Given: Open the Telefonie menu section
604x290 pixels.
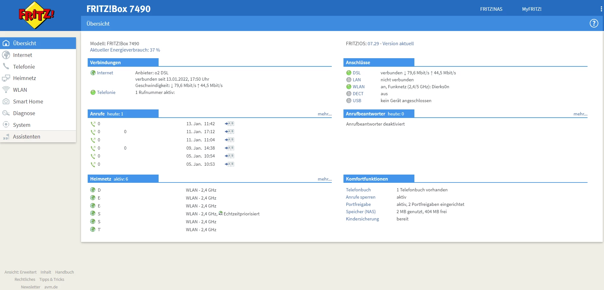Looking at the screenshot, I should [38, 66].
